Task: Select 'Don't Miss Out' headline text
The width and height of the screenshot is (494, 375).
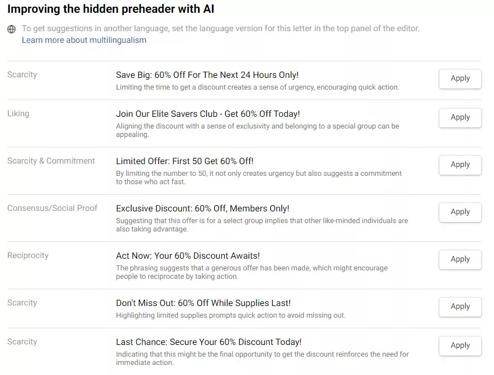Action: pyautogui.click(x=203, y=303)
